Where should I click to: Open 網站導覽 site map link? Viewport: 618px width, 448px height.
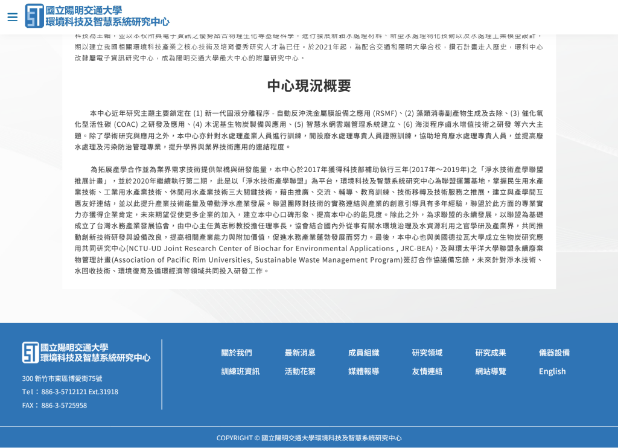[x=491, y=371]
